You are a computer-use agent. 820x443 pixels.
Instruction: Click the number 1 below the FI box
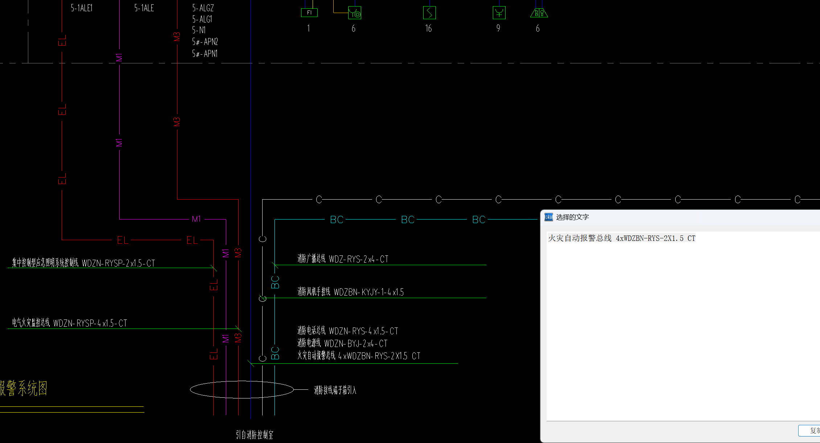pos(308,28)
